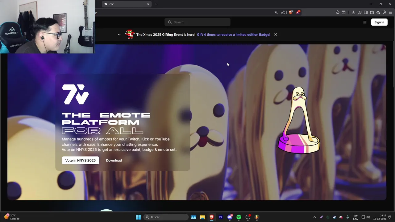This screenshot has height=222, width=395.
Task: Open the 7TV site hamburger menu
Action: coord(365,22)
